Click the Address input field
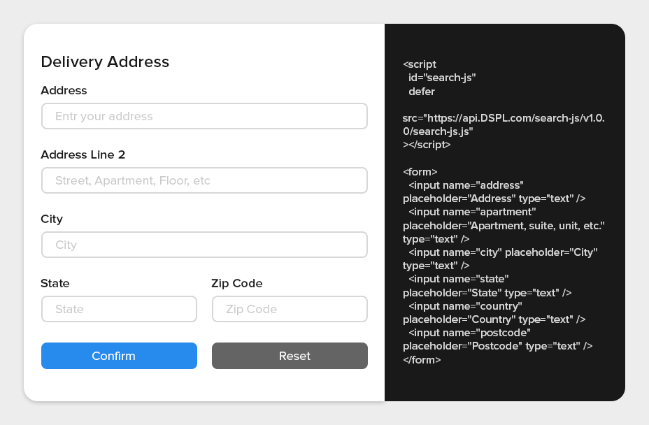 click(x=204, y=116)
